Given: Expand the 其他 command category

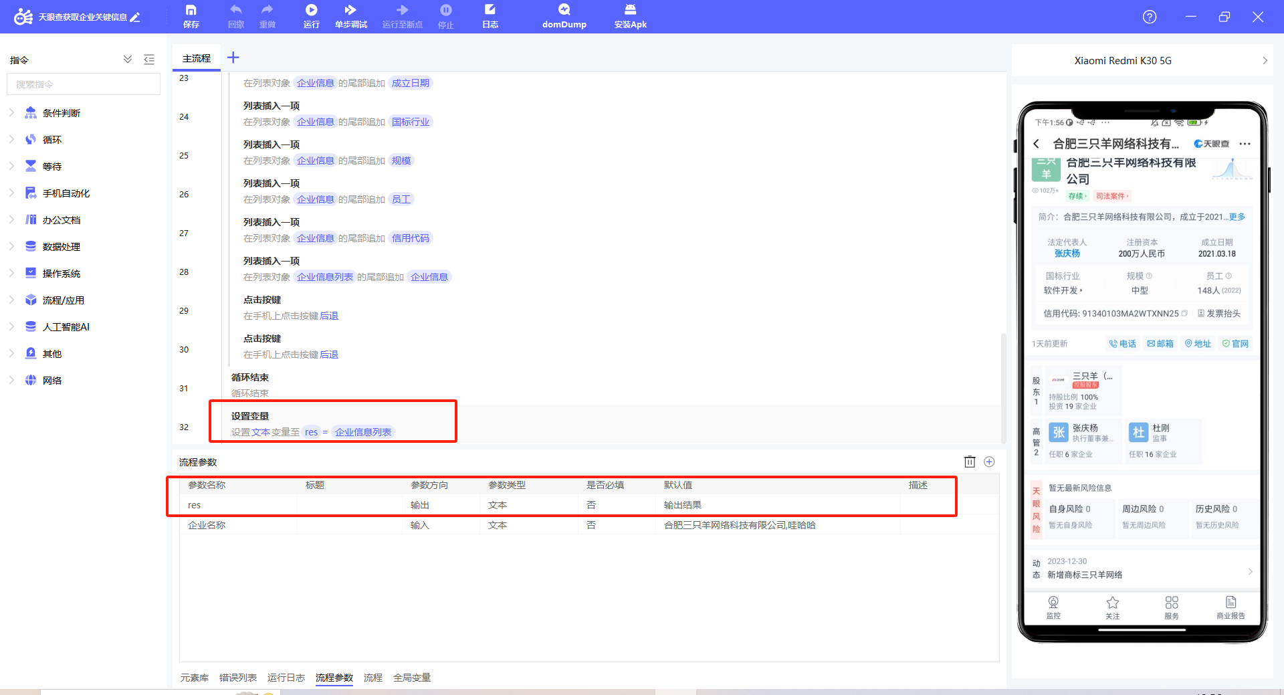Looking at the screenshot, I should [11, 354].
